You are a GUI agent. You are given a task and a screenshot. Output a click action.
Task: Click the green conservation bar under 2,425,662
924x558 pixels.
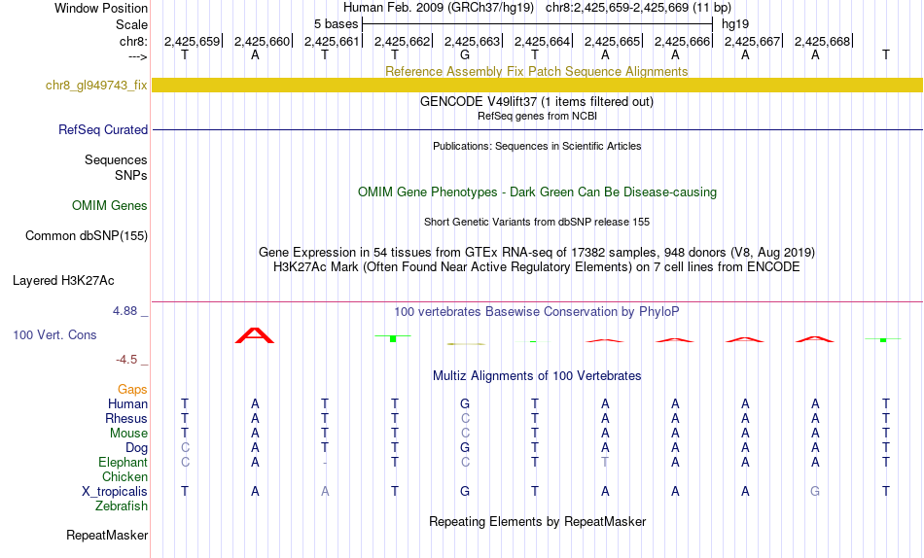click(x=393, y=338)
